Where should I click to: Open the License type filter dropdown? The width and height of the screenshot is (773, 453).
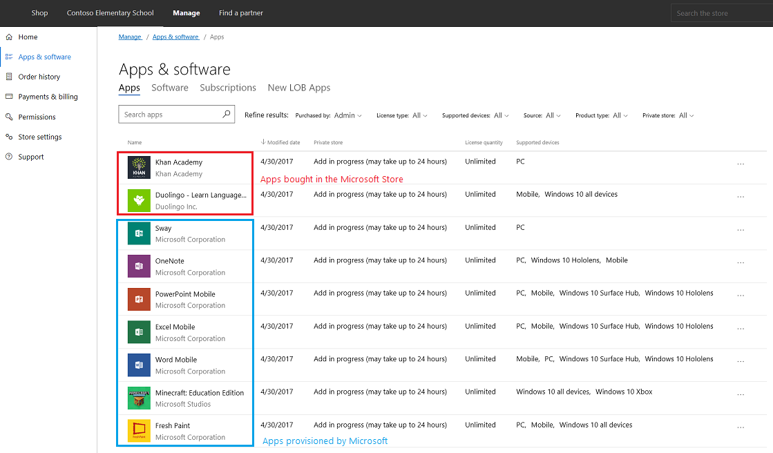(x=419, y=116)
